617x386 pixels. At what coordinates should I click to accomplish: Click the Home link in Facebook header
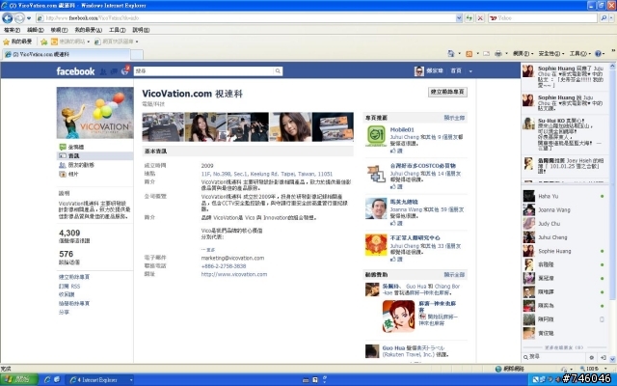pos(456,70)
